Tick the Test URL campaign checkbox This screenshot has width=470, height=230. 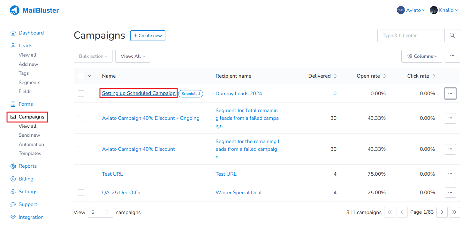click(81, 174)
